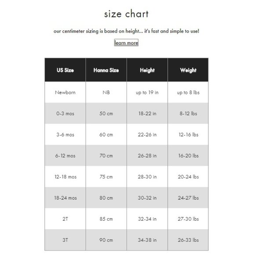Pick the Newborn US size cell
Screen dimensions: 255x255
(x=65, y=92)
